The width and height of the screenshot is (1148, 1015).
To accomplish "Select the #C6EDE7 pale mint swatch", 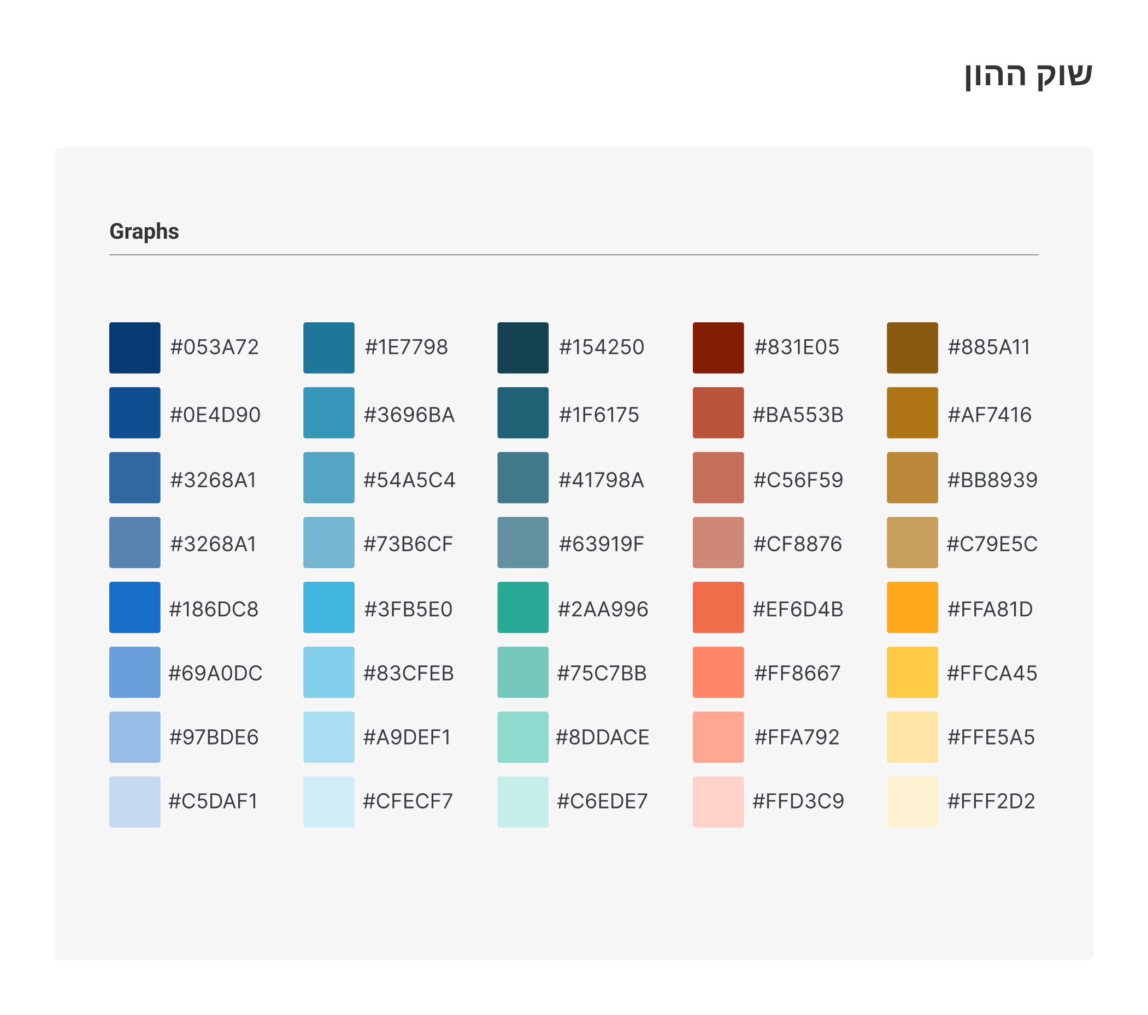I will coord(522,801).
